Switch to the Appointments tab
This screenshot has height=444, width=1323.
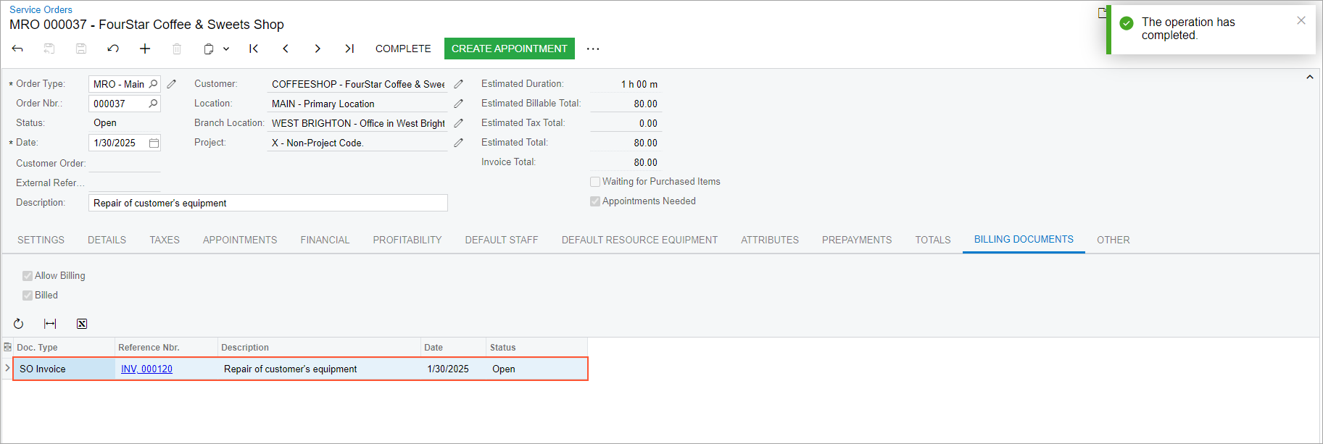click(x=240, y=240)
